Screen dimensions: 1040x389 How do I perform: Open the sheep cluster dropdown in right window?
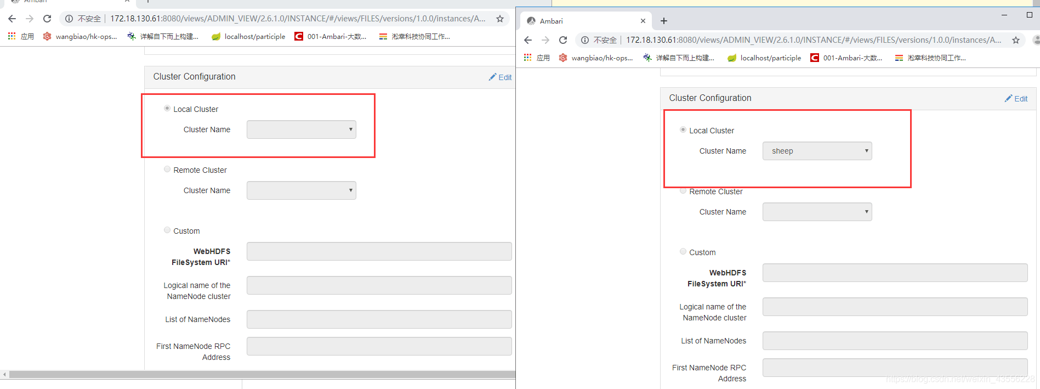point(817,151)
